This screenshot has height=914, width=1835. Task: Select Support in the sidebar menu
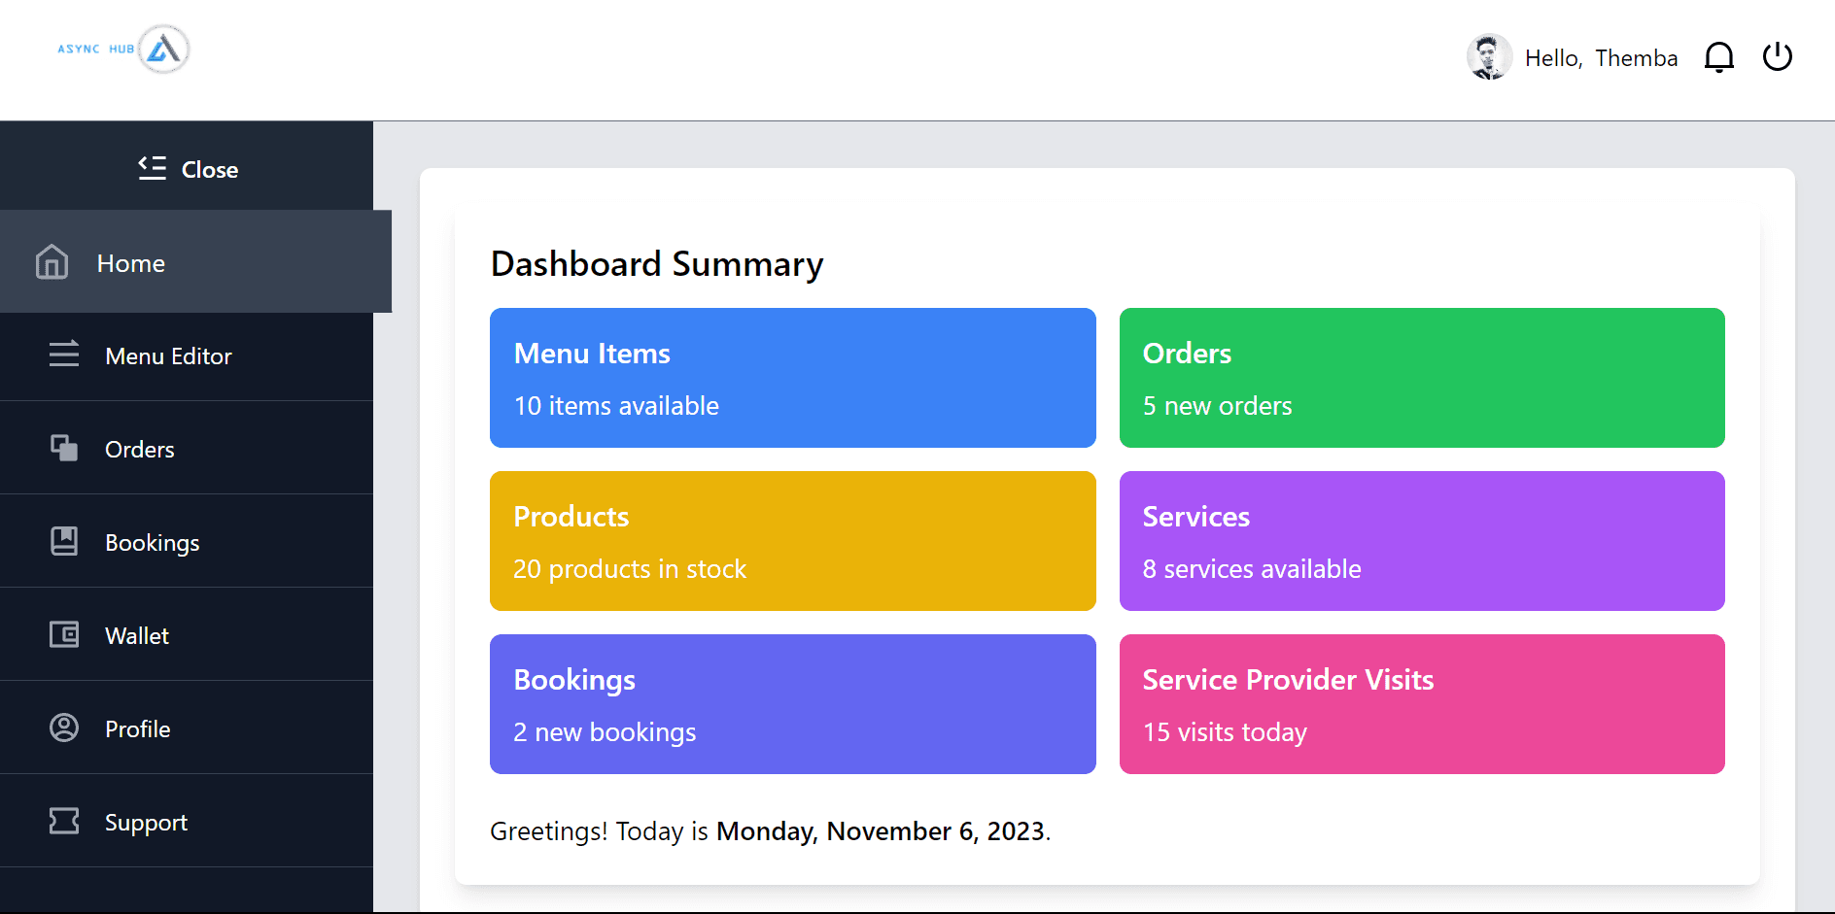click(146, 822)
